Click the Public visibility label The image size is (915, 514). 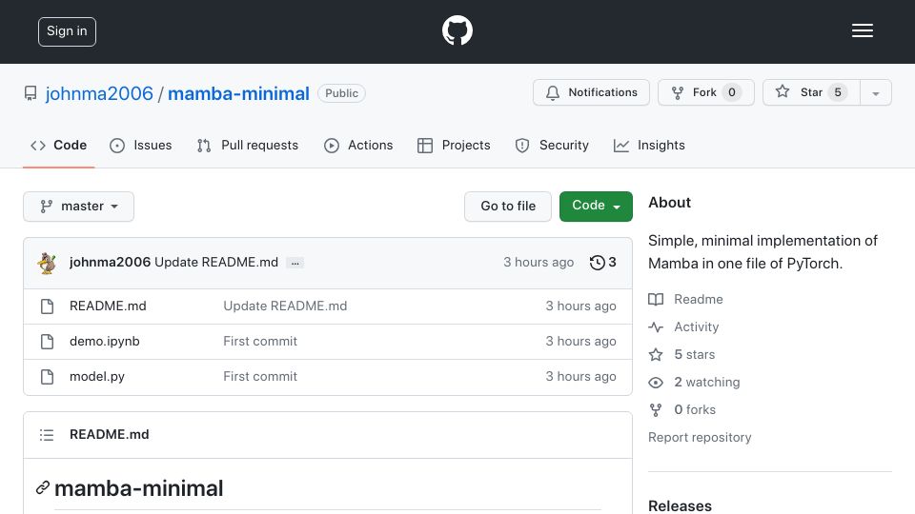tap(341, 93)
